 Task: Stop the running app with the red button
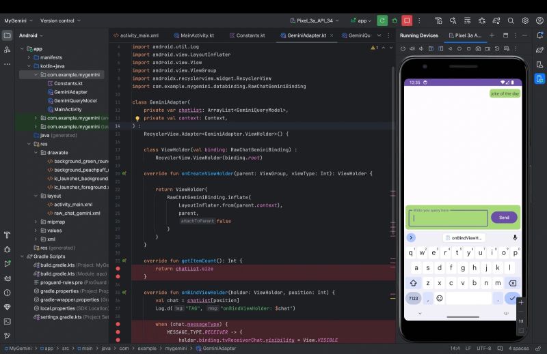pos(407,20)
